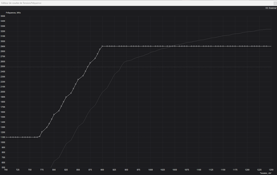
Task: Select the curve point at 825 mV, 1900 MHz
Action: point(66,97)
